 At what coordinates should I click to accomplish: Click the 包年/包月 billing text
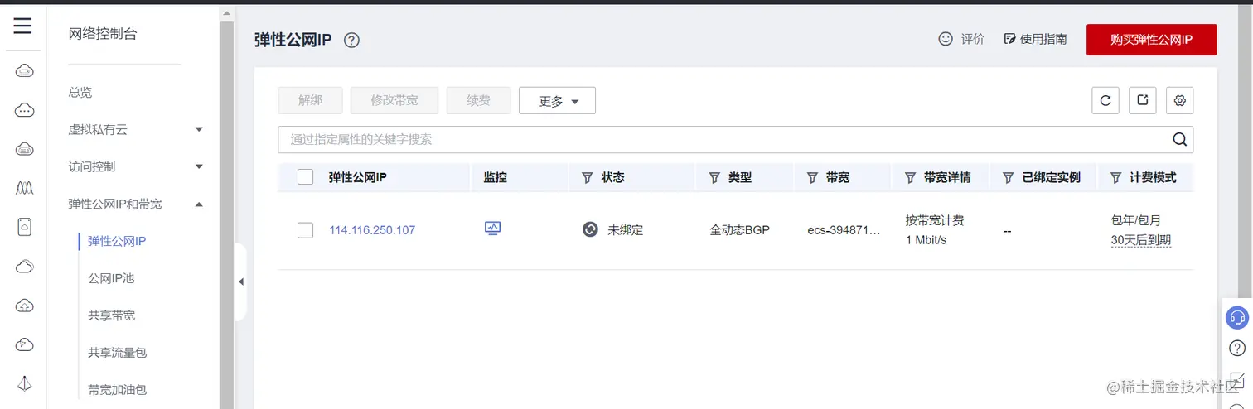1135,220
